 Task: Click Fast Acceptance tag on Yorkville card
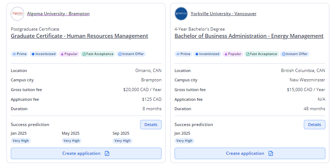[261, 54]
